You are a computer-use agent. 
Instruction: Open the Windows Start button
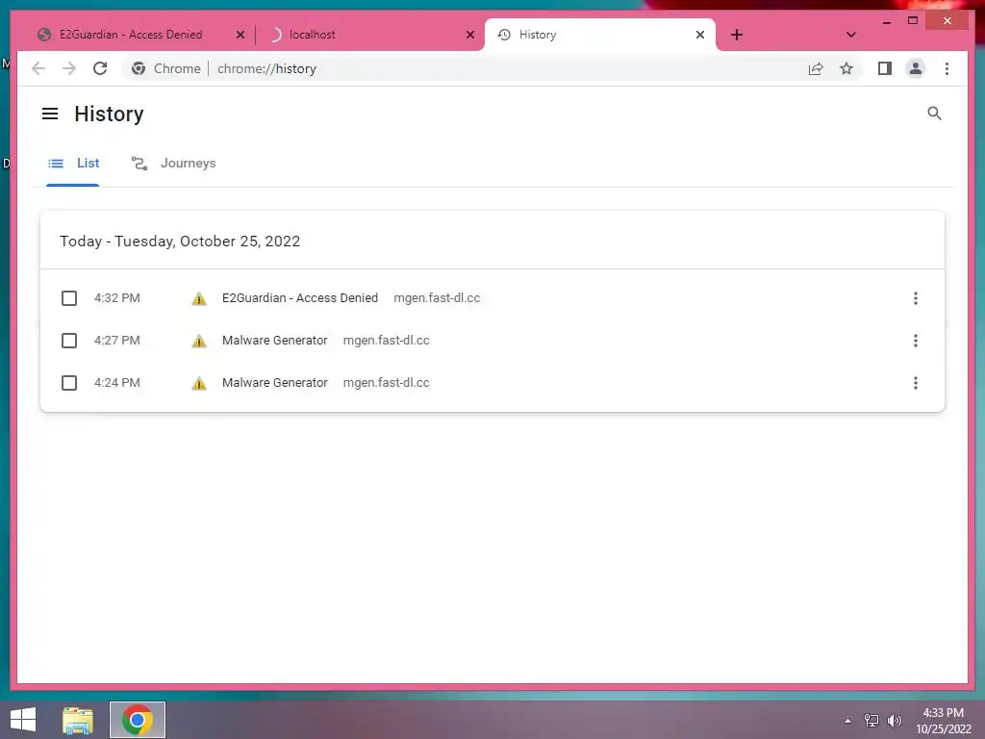[x=23, y=720]
